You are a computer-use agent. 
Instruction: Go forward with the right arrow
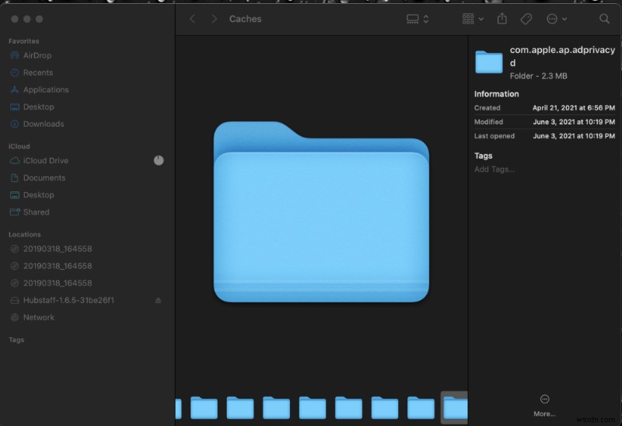click(214, 19)
